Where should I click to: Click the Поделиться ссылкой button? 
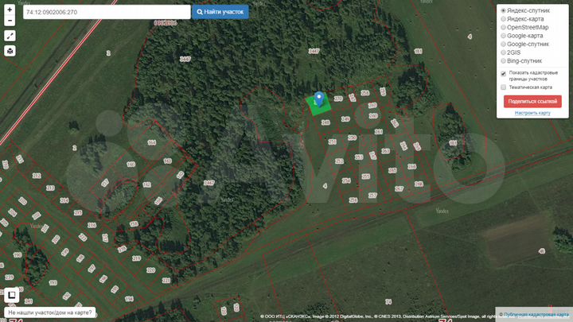(x=532, y=102)
